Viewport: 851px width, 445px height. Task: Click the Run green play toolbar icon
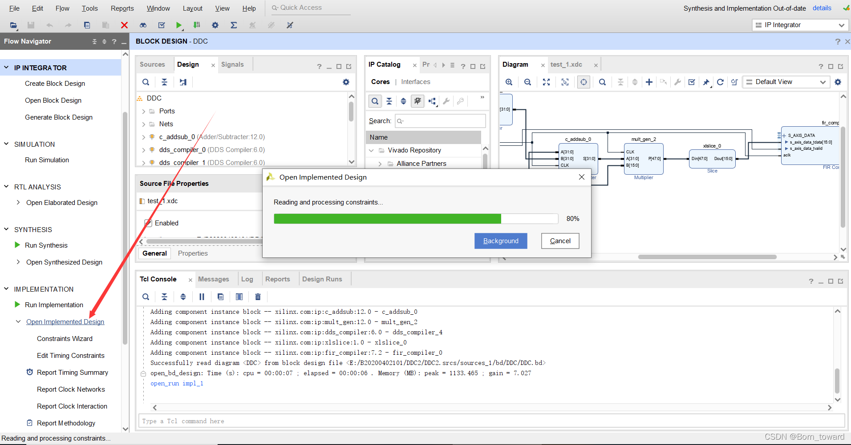pyautogui.click(x=178, y=25)
